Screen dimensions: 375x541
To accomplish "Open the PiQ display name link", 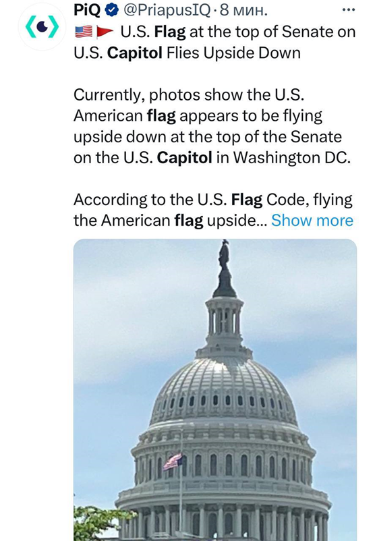I will point(87,10).
